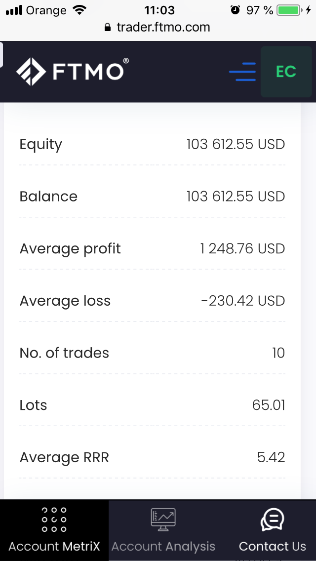Viewport: 316px width, 561px height.
Task: Select the Equity value row
Action: (152, 145)
